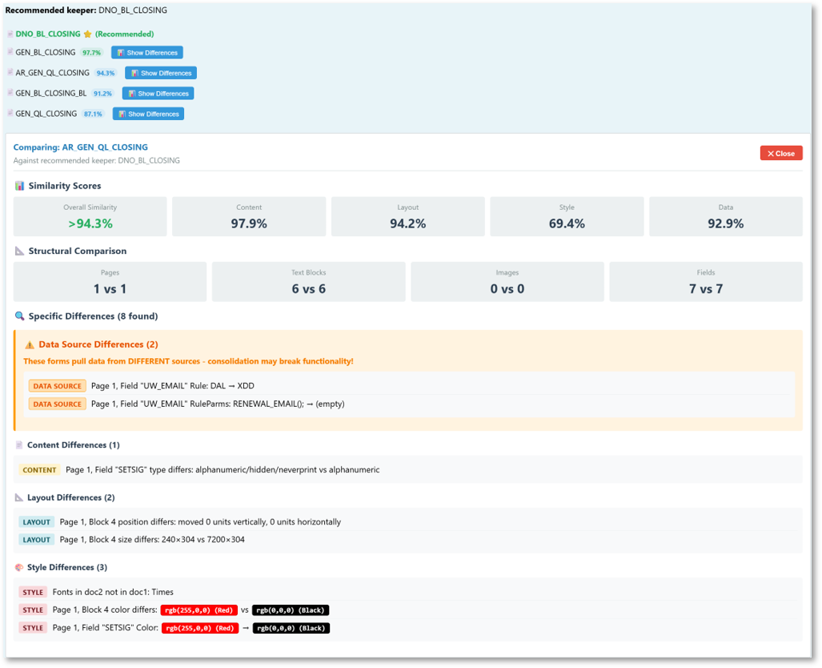Click the Overall Similarity score card
This screenshot has height=668, width=822.
90,217
